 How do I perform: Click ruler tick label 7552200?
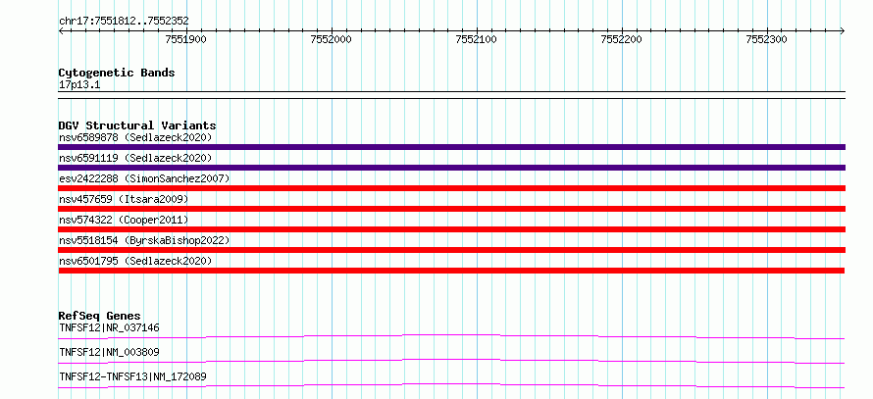(x=622, y=39)
